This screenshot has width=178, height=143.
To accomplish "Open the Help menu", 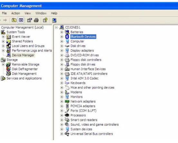I will click(54, 13).
